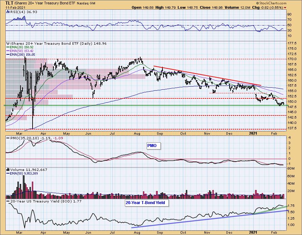Click the blue rising trendline under yield curve
Screen dimensions: 302x235
coord(210,219)
